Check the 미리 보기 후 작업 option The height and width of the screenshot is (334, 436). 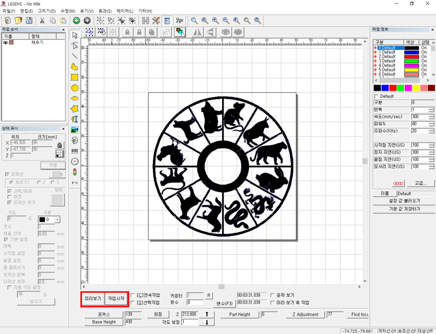[272, 303]
